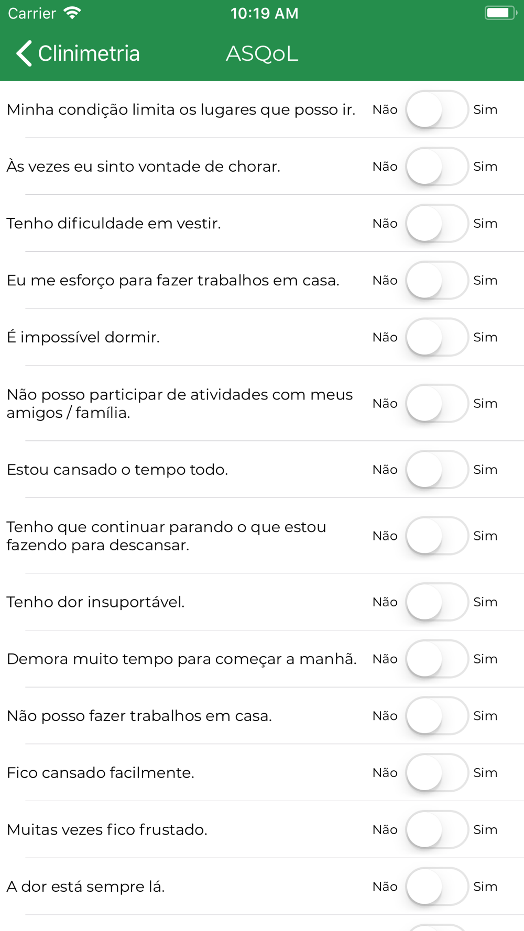Toggle 'Estou cansado o tempo todo' switch
Viewport: 524px width, 931px height.
[x=436, y=470]
